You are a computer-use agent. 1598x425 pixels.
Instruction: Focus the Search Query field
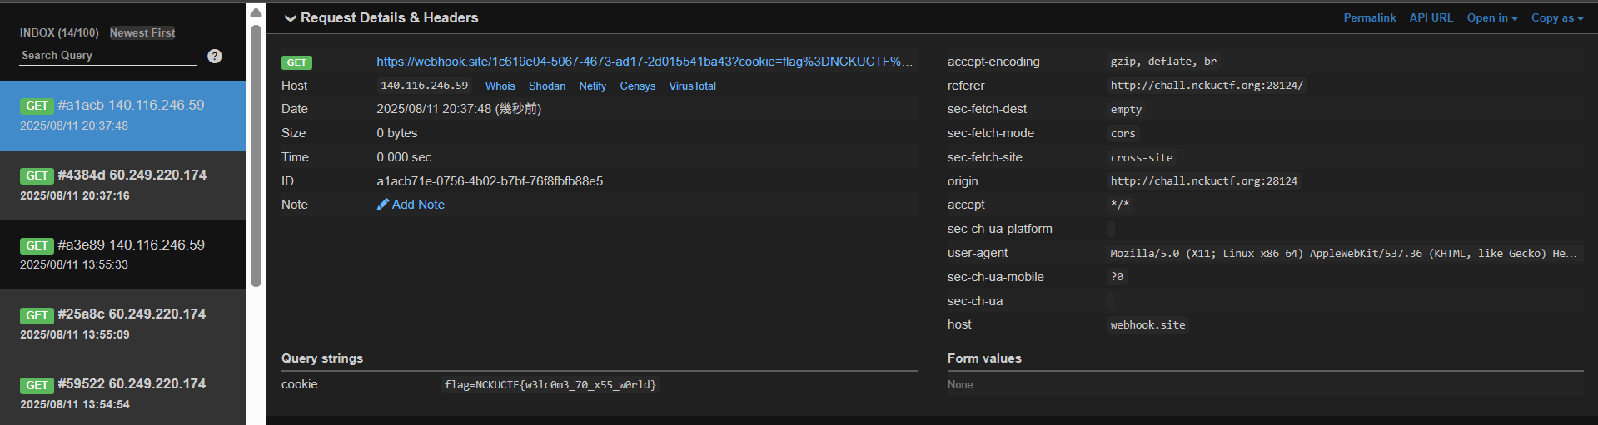(108, 56)
